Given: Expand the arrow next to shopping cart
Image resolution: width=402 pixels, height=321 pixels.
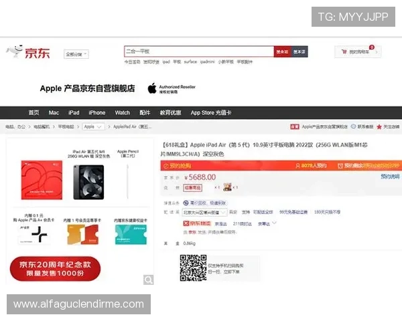Looking at the screenshot, I should [x=377, y=52].
